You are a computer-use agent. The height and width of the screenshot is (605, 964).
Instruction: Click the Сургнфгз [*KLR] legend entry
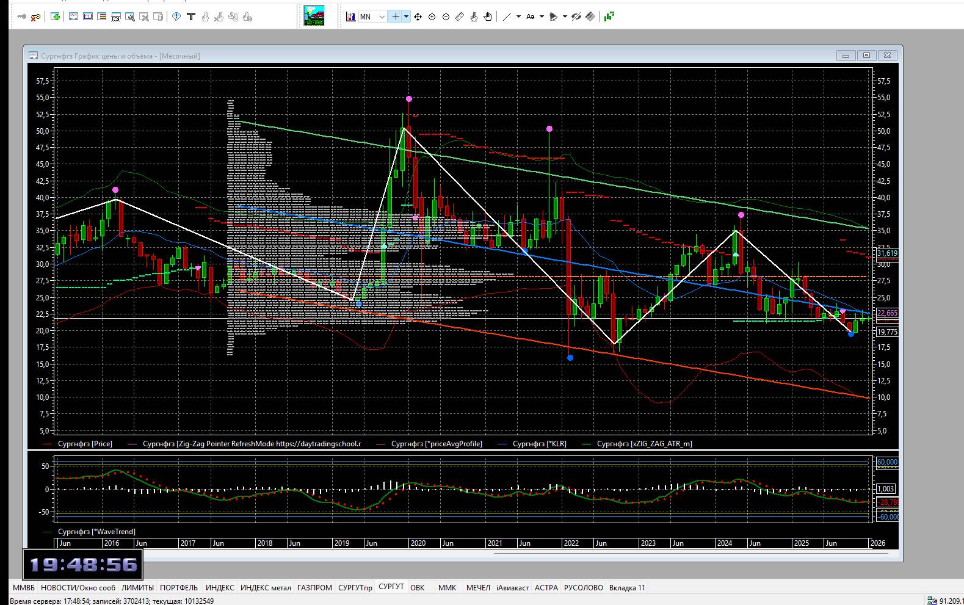click(x=539, y=444)
